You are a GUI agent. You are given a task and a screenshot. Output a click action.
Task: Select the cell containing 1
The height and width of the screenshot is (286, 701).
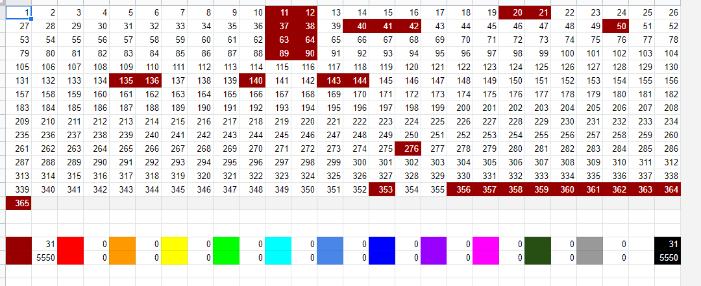pyautogui.click(x=19, y=12)
